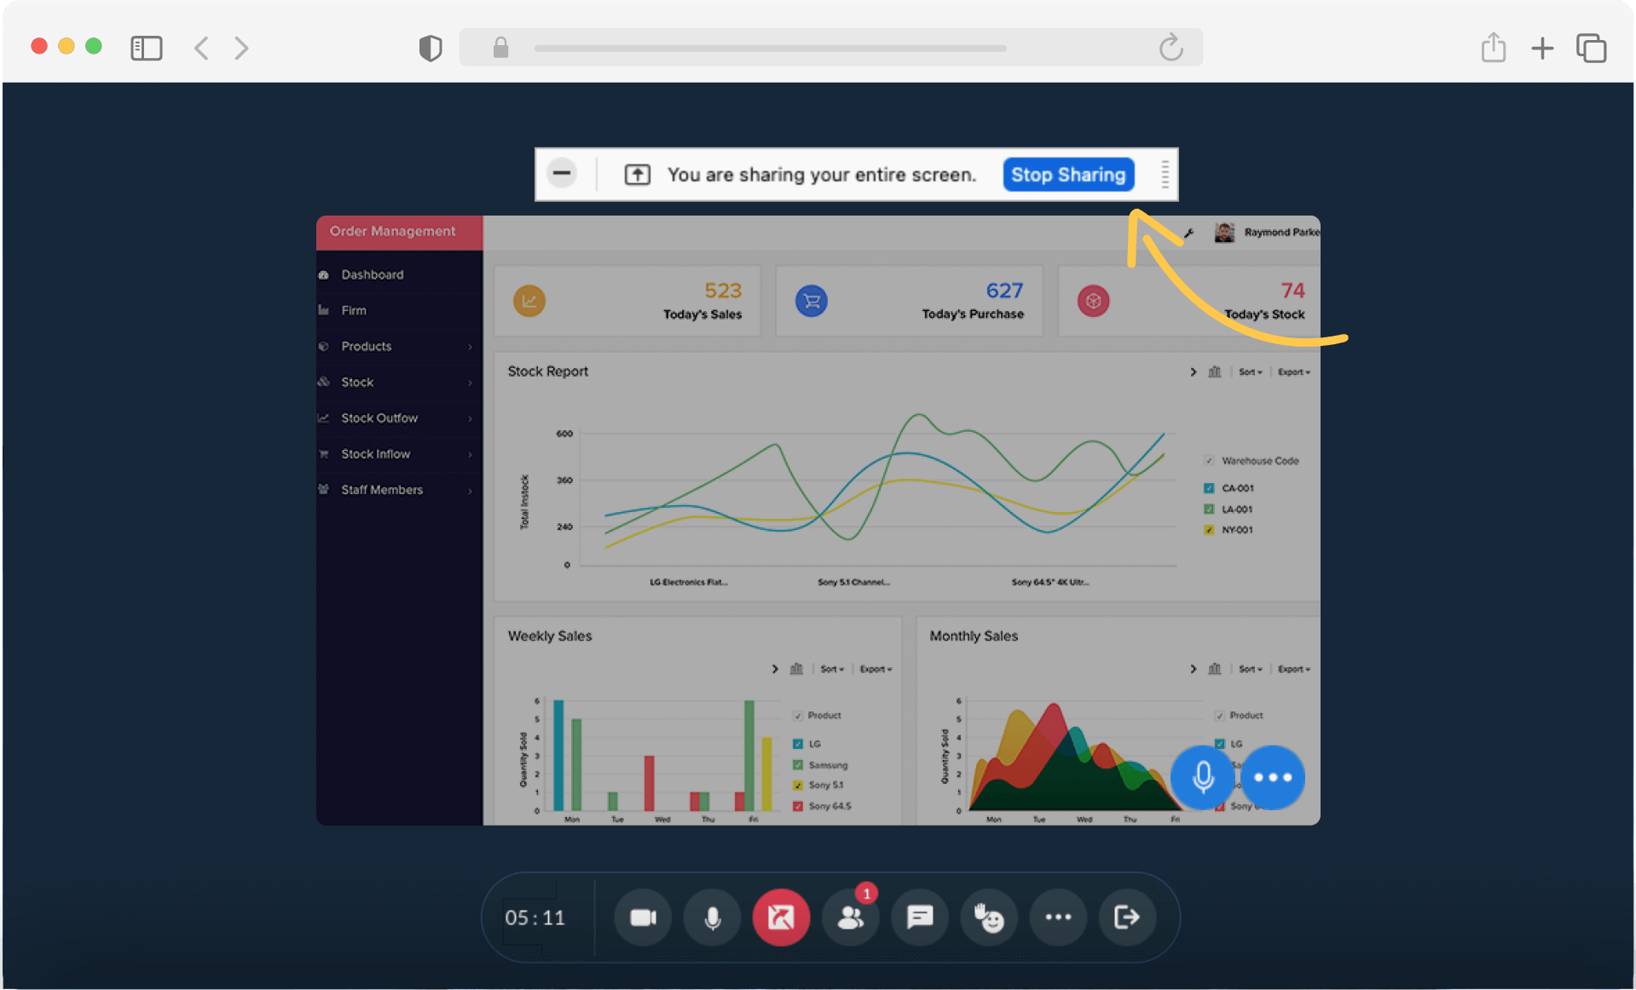Show the tab overview

click(x=1592, y=48)
